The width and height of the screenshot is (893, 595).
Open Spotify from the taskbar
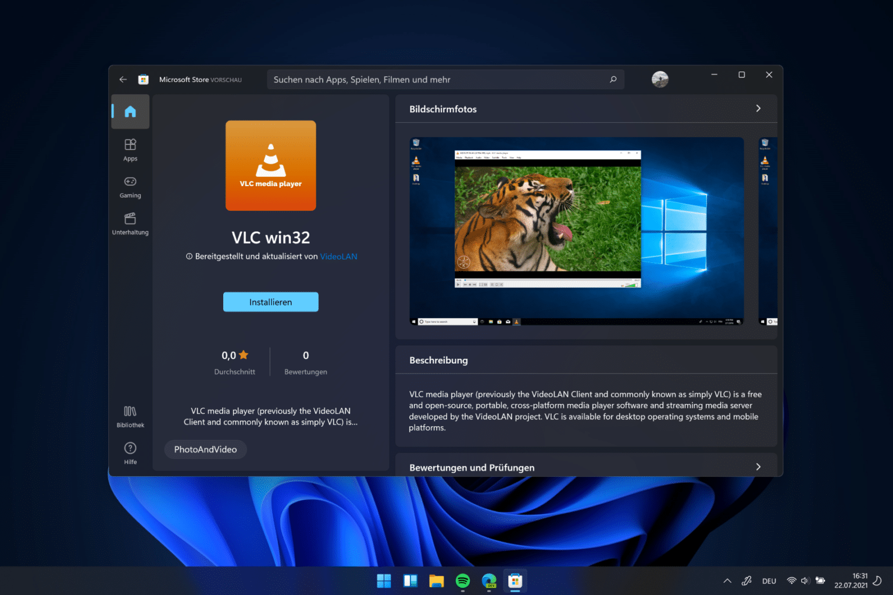(463, 580)
